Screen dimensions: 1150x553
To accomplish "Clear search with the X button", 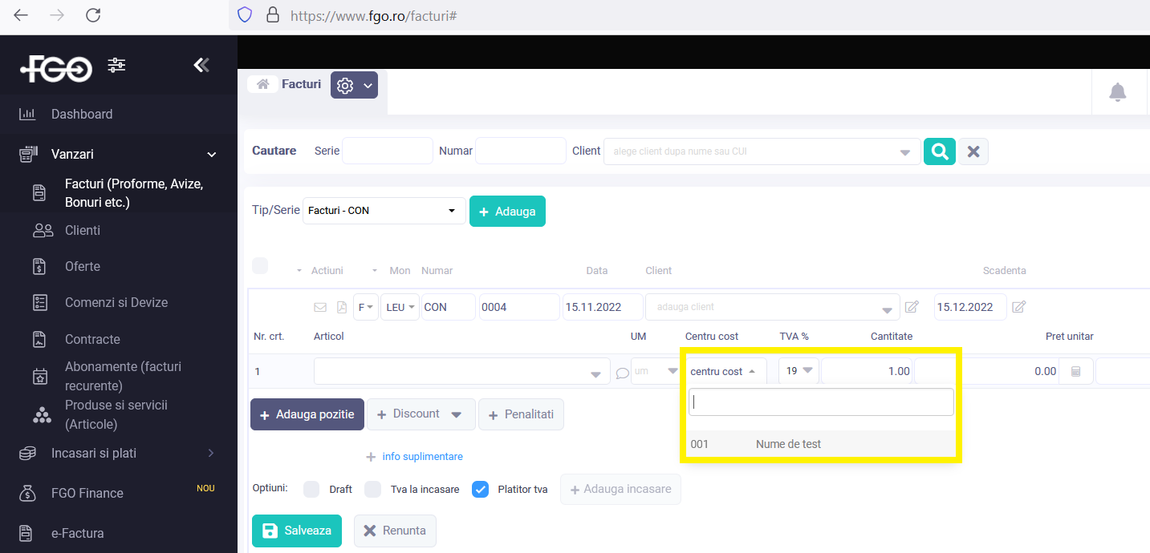I will 973,151.
